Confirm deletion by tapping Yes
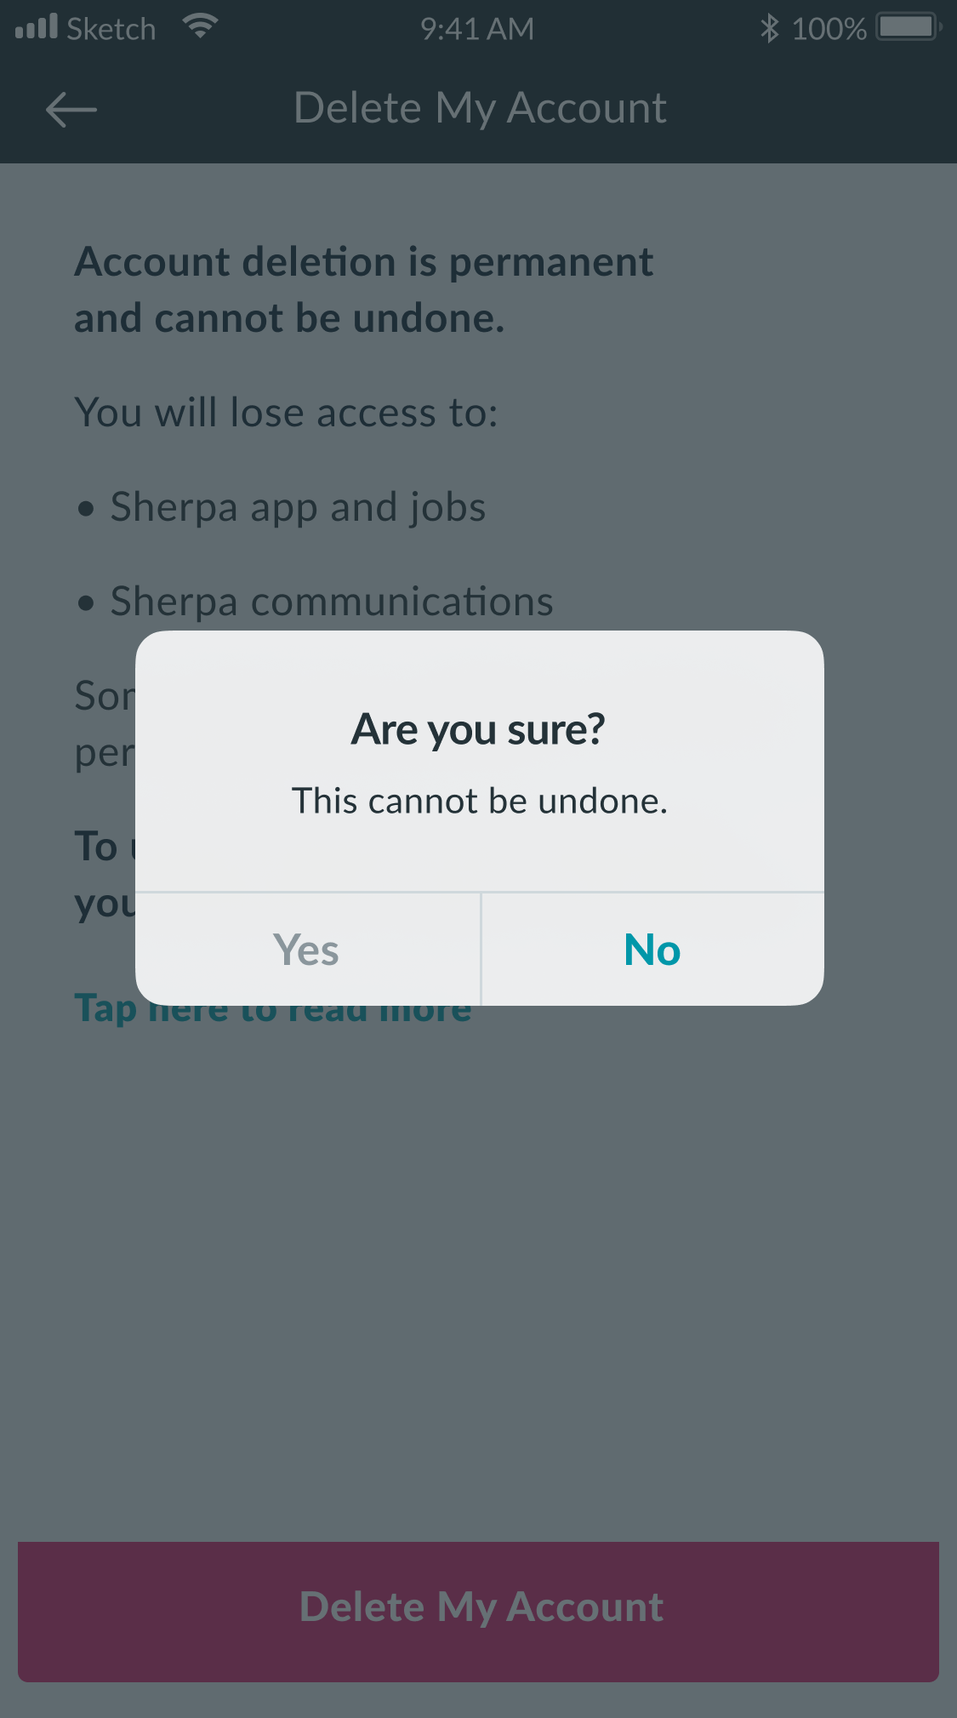This screenshot has height=1718, width=957. [306, 949]
